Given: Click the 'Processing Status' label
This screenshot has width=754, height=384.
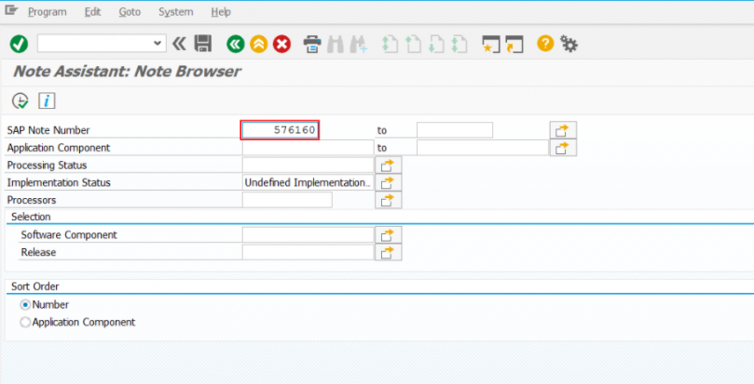Looking at the screenshot, I should click(47, 166).
